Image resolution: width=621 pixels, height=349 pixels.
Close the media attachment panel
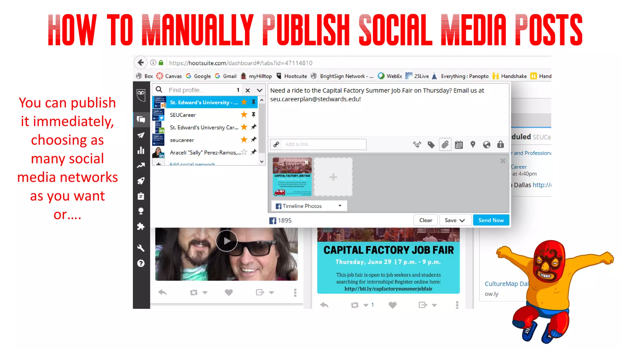[503, 161]
